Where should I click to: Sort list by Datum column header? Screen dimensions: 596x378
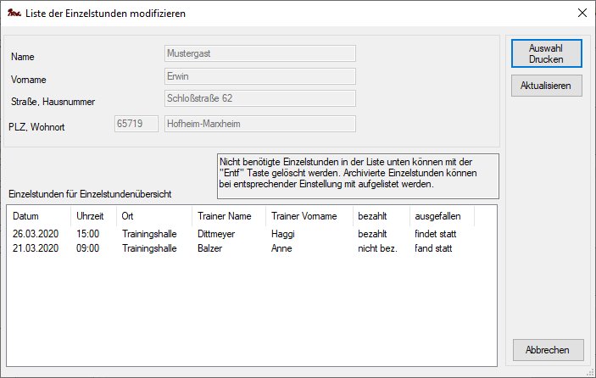(x=38, y=216)
